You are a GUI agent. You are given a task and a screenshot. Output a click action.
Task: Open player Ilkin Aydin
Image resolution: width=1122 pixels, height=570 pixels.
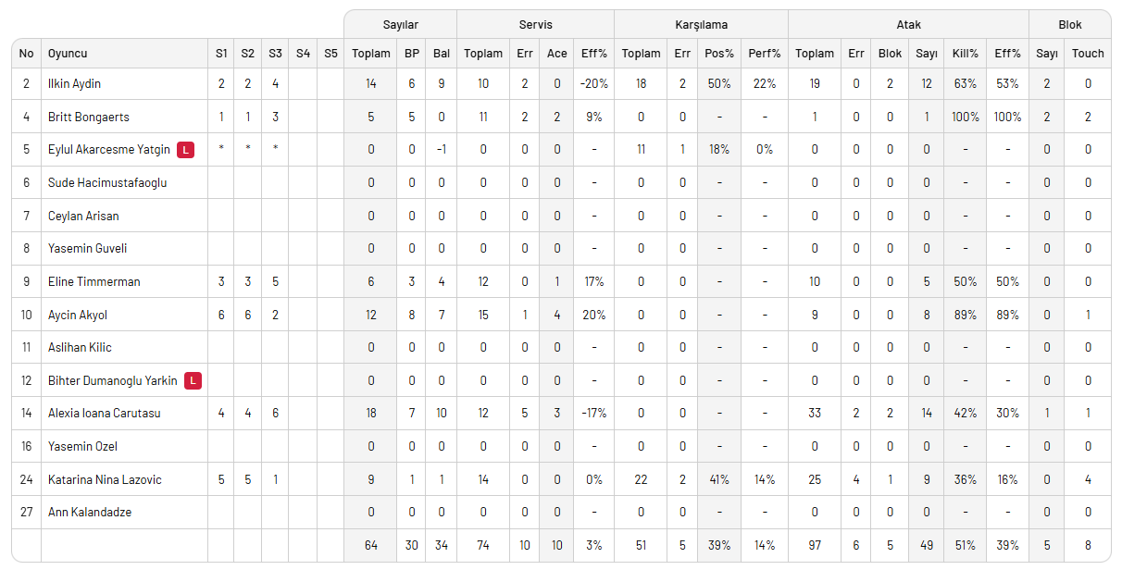pyautogui.click(x=74, y=84)
